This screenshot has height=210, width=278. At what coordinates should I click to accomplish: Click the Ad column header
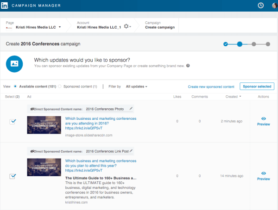click(x=29, y=97)
